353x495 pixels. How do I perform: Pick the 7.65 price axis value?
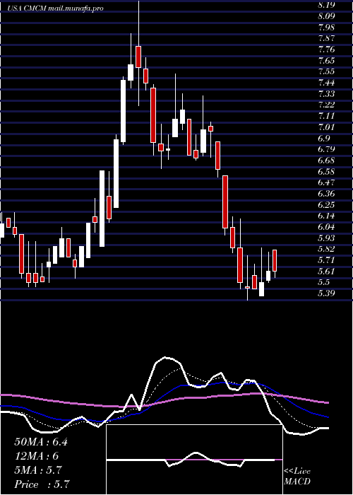[x=326, y=60]
